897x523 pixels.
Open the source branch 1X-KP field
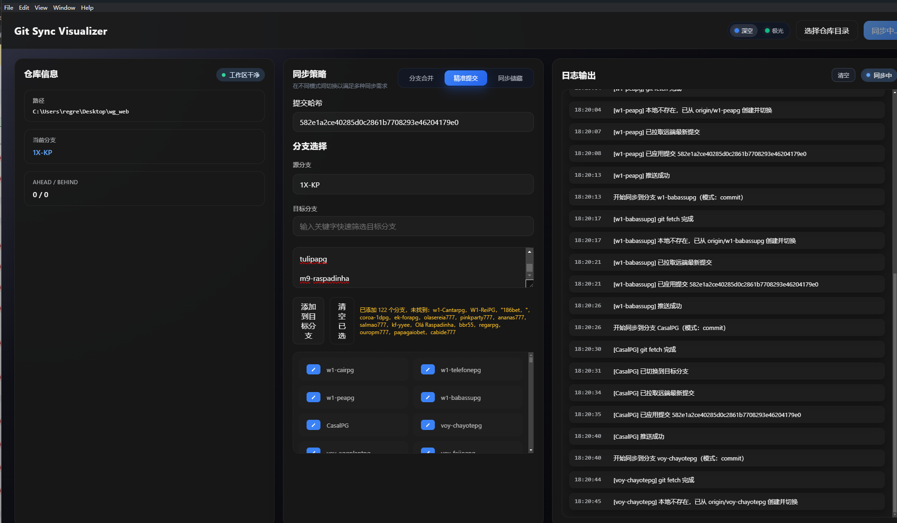click(413, 185)
